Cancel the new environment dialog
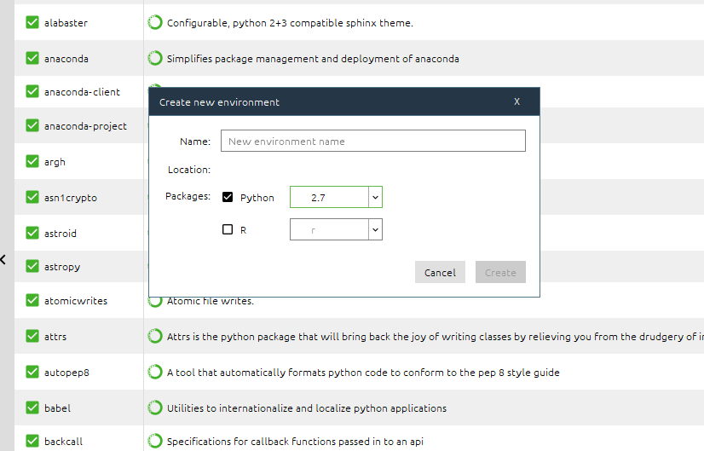The image size is (704, 451). click(440, 272)
